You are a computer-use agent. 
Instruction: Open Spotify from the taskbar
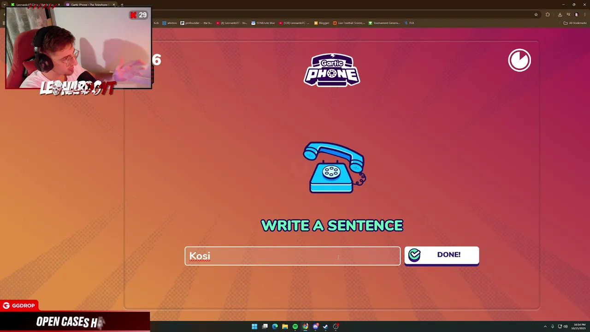tap(295, 326)
